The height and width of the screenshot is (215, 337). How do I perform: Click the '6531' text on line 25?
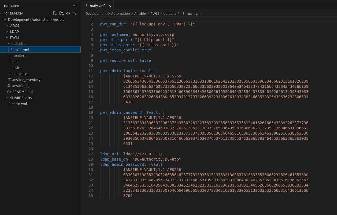coord(128,144)
